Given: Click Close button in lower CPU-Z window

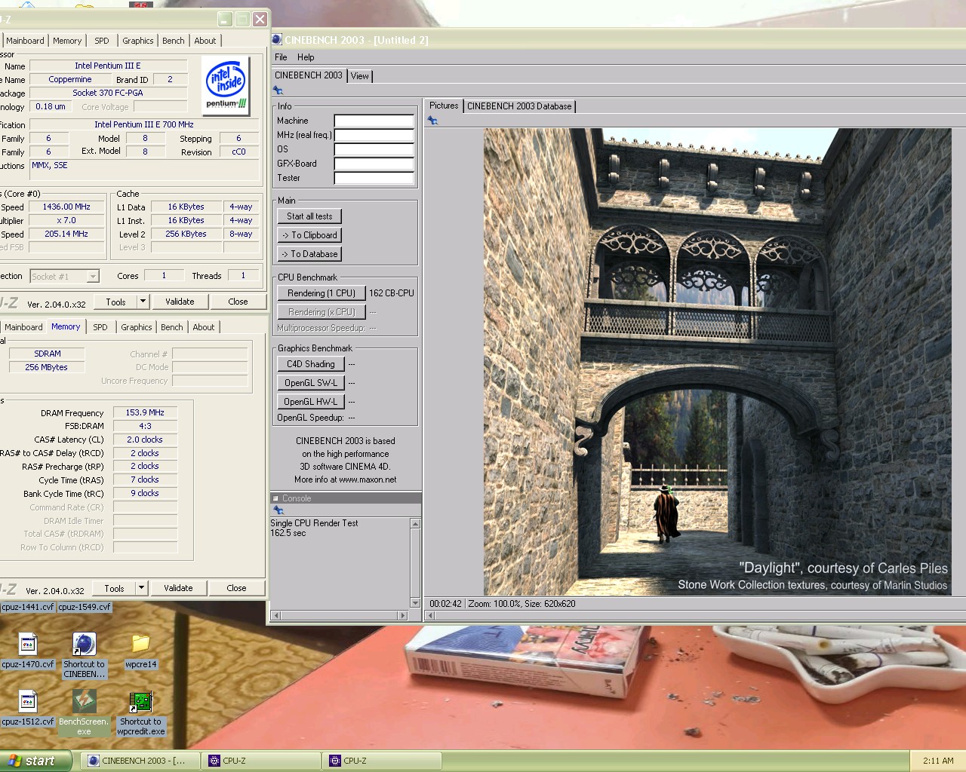Looking at the screenshot, I should tap(236, 588).
